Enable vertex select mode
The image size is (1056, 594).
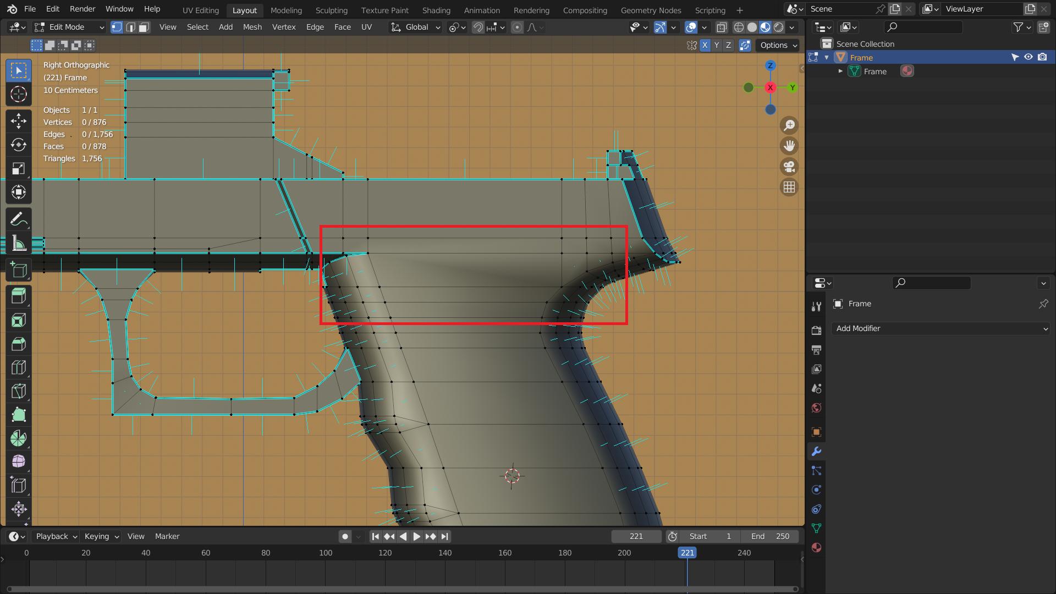pyautogui.click(x=117, y=27)
